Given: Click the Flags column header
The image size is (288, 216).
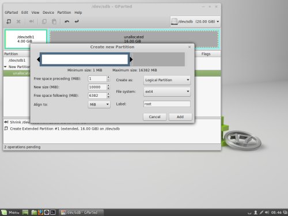Looking at the screenshot, I should click(x=206, y=54).
